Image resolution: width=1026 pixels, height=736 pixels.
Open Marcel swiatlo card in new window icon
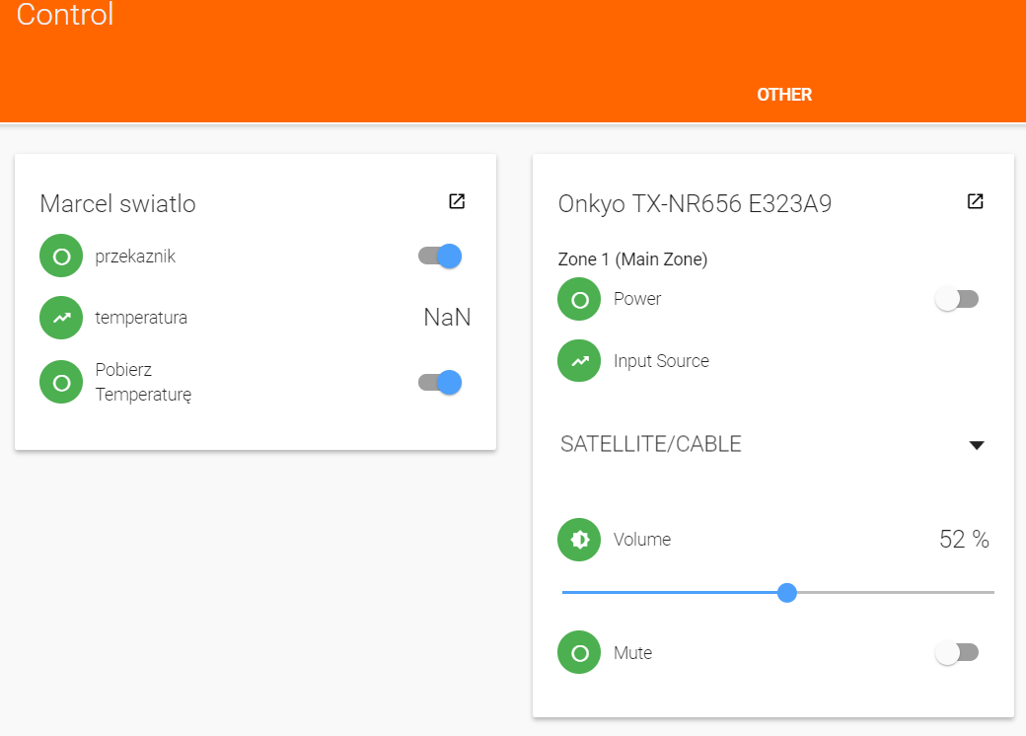point(457,201)
